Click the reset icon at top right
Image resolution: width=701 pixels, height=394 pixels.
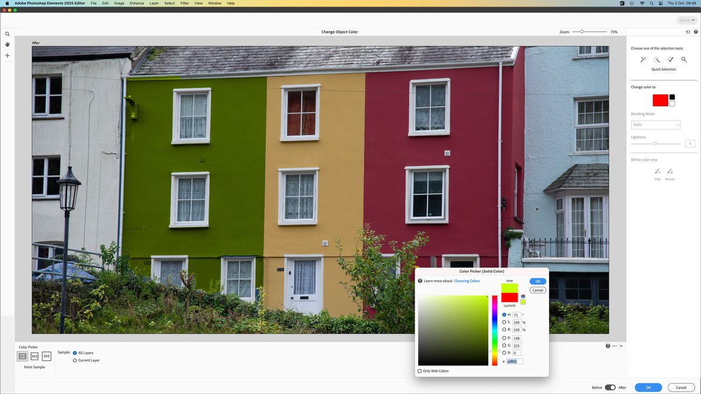click(688, 32)
